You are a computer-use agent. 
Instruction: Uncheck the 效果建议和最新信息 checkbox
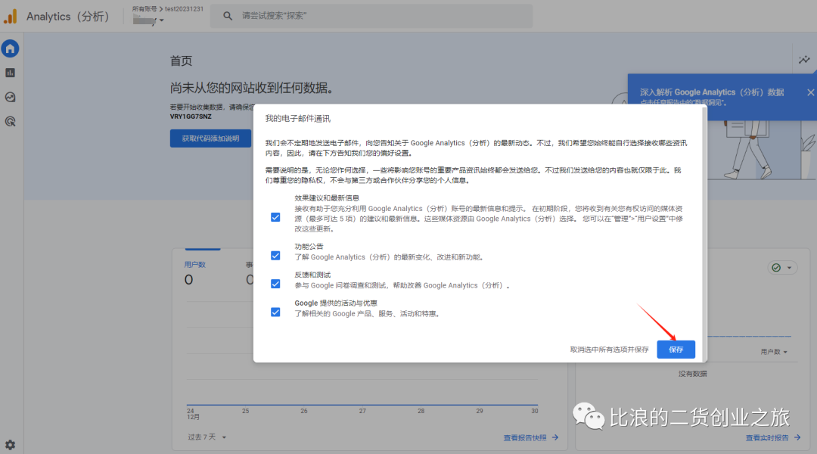[x=275, y=217]
